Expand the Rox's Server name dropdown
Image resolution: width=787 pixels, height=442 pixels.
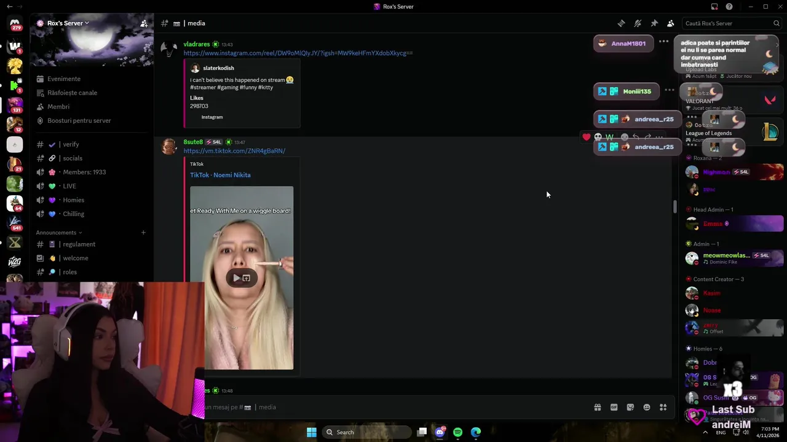68,23
